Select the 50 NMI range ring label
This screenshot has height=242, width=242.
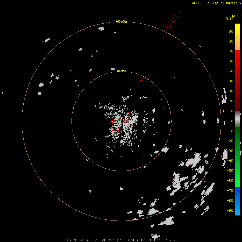[121, 71]
